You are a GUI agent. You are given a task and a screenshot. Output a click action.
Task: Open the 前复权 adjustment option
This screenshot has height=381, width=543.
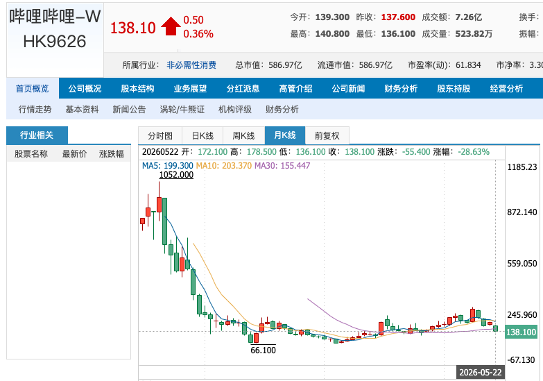[x=327, y=135]
